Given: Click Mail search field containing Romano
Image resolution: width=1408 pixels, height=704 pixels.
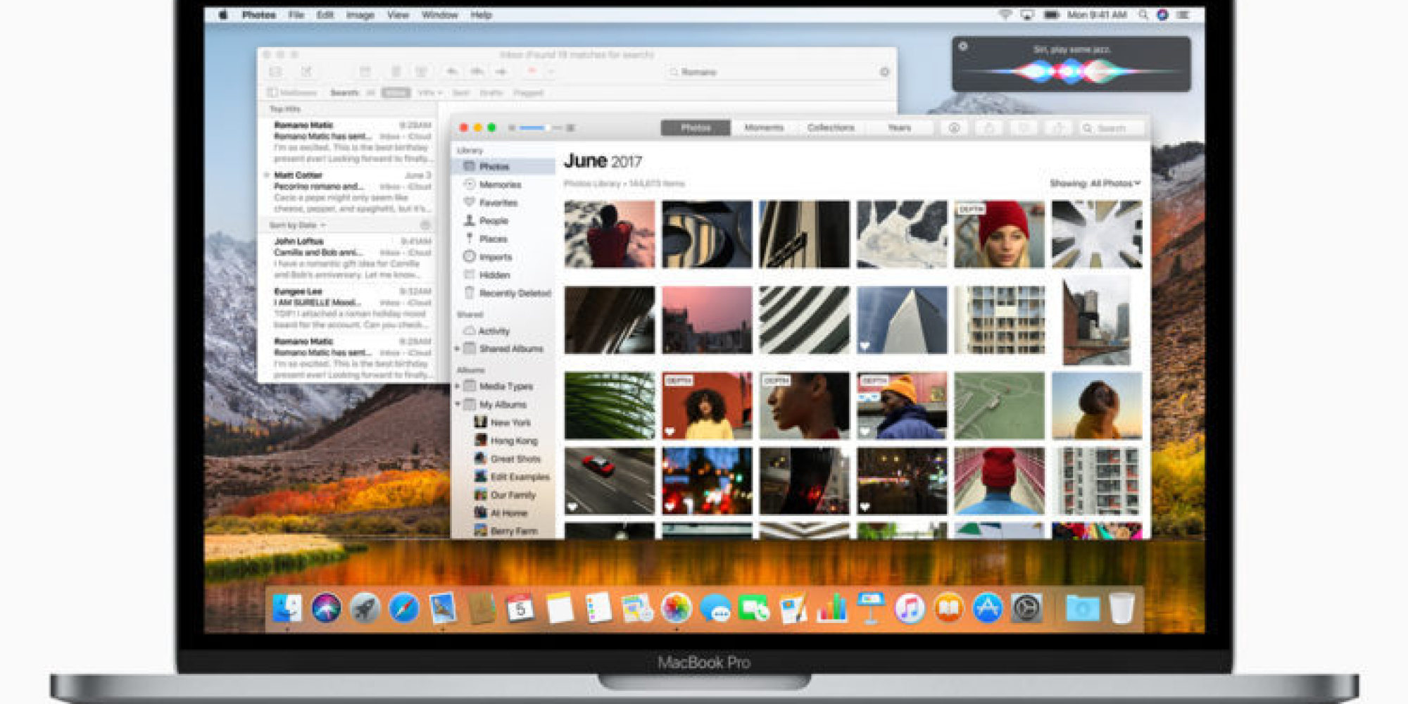Looking at the screenshot, I should [779, 72].
